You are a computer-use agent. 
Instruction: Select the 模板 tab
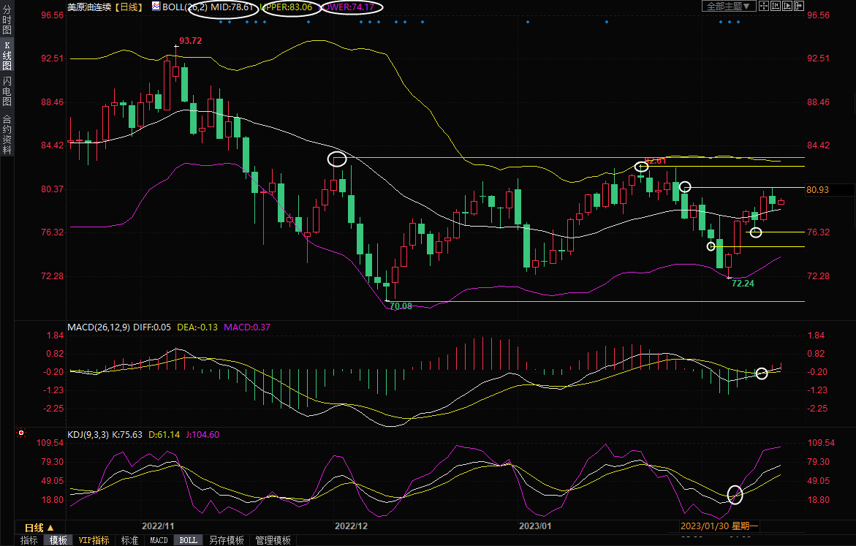click(x=58, y=540)
